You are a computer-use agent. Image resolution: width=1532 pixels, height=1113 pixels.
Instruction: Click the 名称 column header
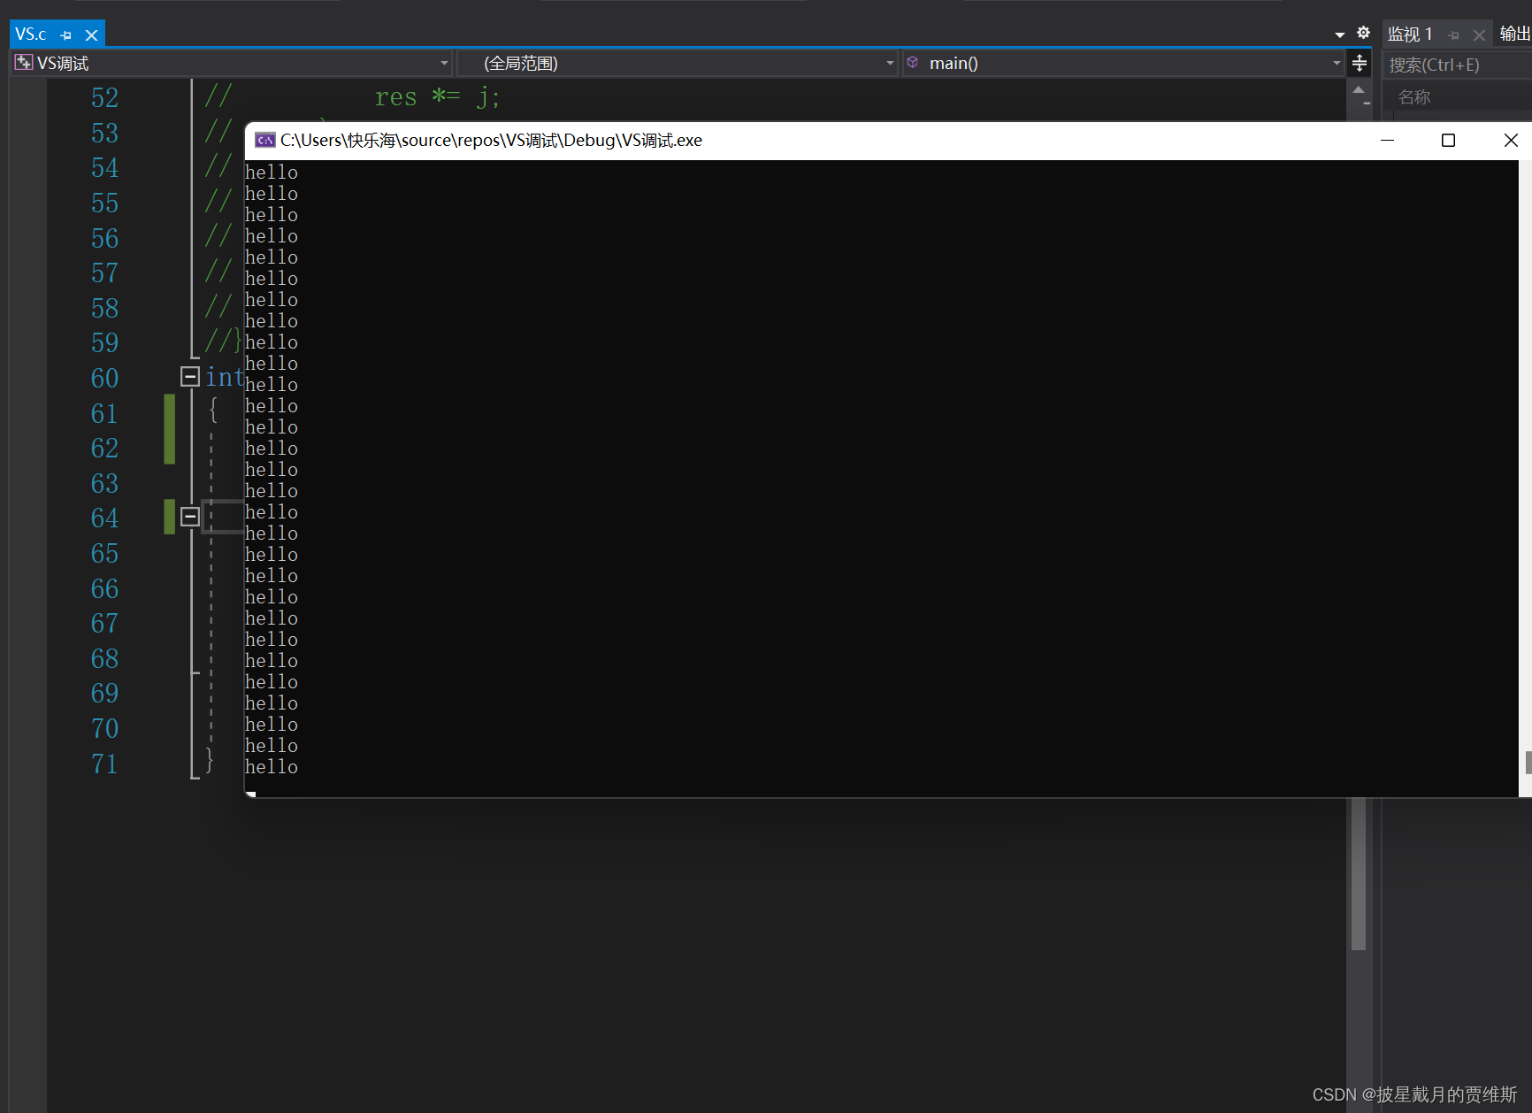[1414, 96]
